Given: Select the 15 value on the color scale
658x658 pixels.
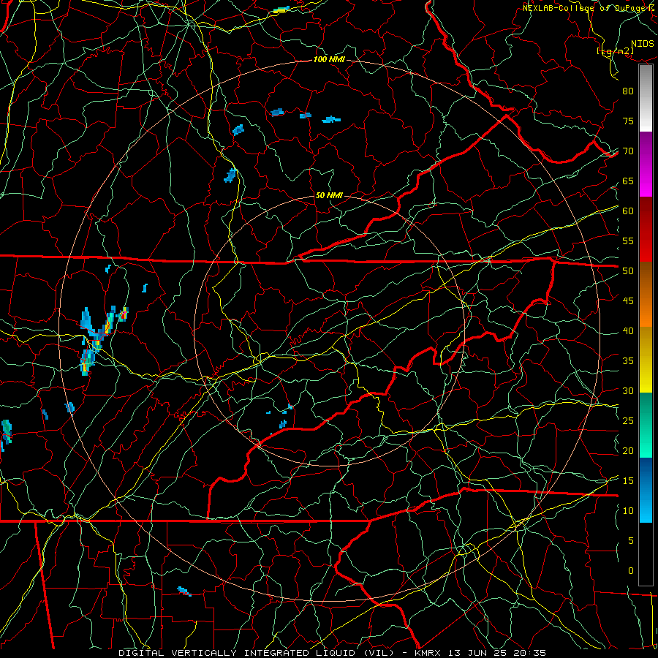Looking at the screenshot, I should [x=628, y=481].
